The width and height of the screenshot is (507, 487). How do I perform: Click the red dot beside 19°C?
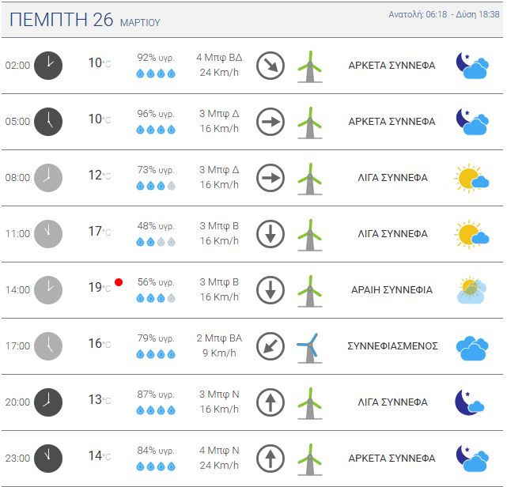pyautogui.click(x=119, y=281)
